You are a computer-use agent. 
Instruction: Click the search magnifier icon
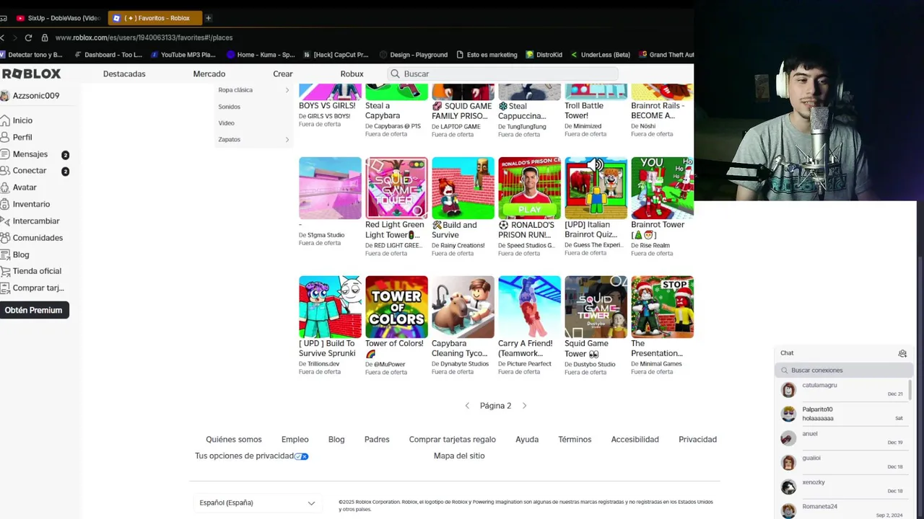pyautogui.click(x=395, y=74)
